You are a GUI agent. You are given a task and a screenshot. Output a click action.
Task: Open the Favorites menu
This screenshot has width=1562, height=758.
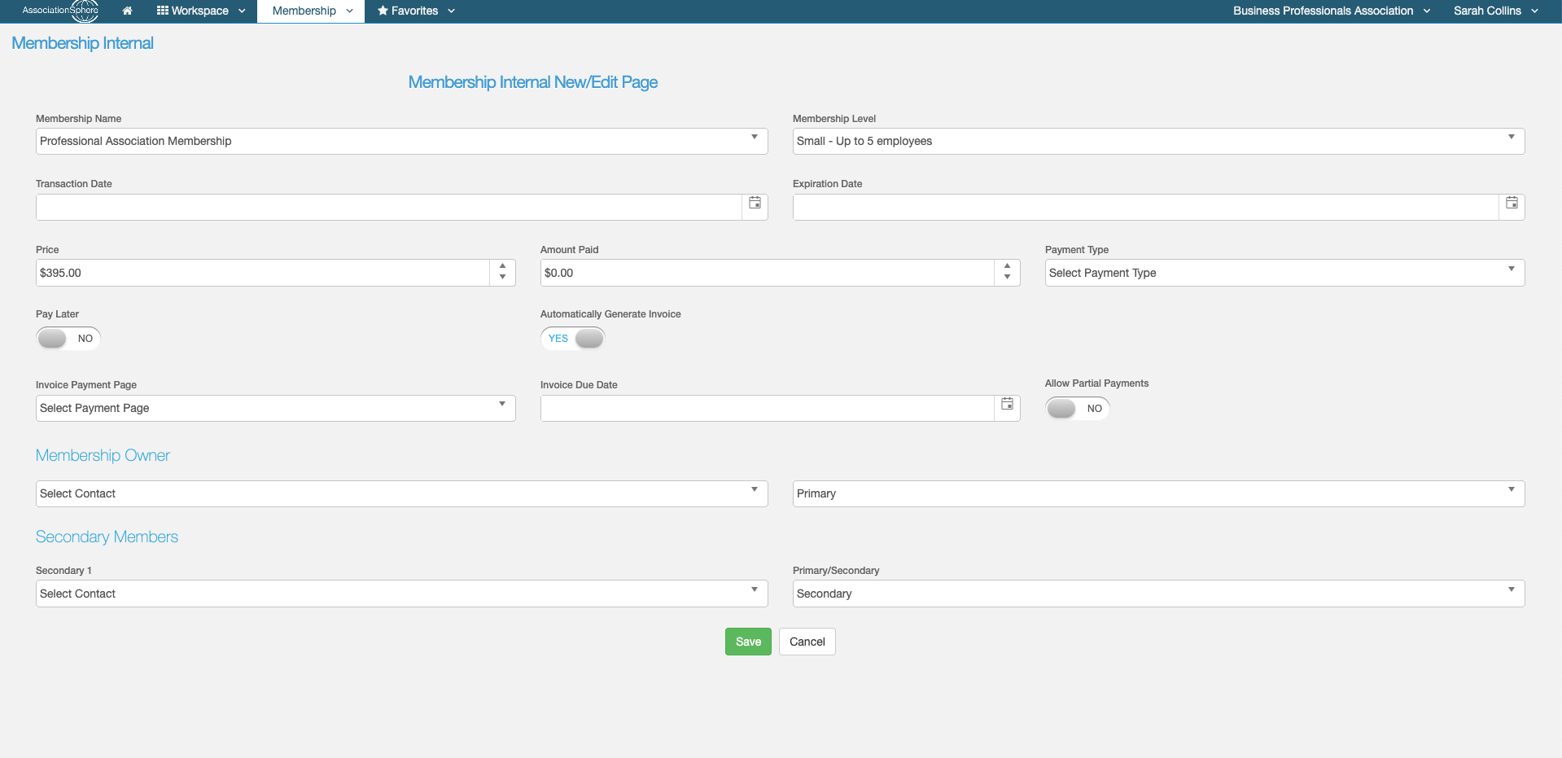pos(416,11)
